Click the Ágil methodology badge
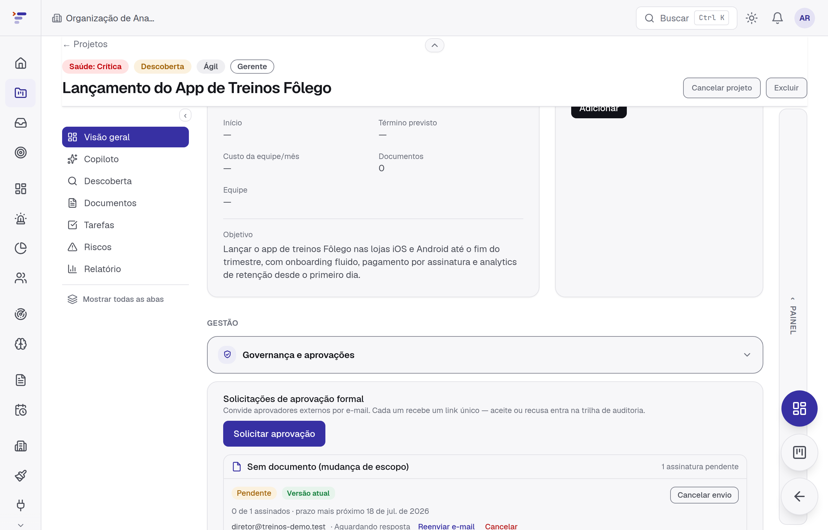 click(x=211, y=67)
